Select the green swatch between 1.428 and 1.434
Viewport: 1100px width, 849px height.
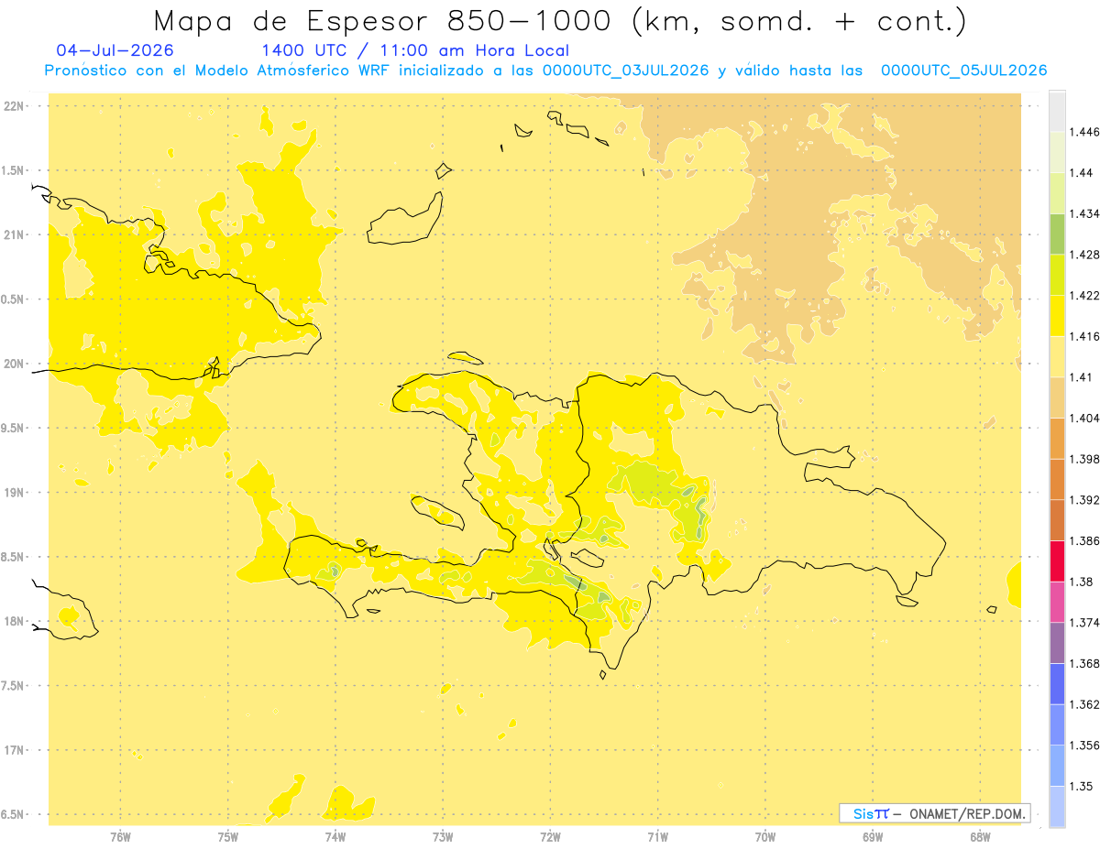tap(1057, 234)
